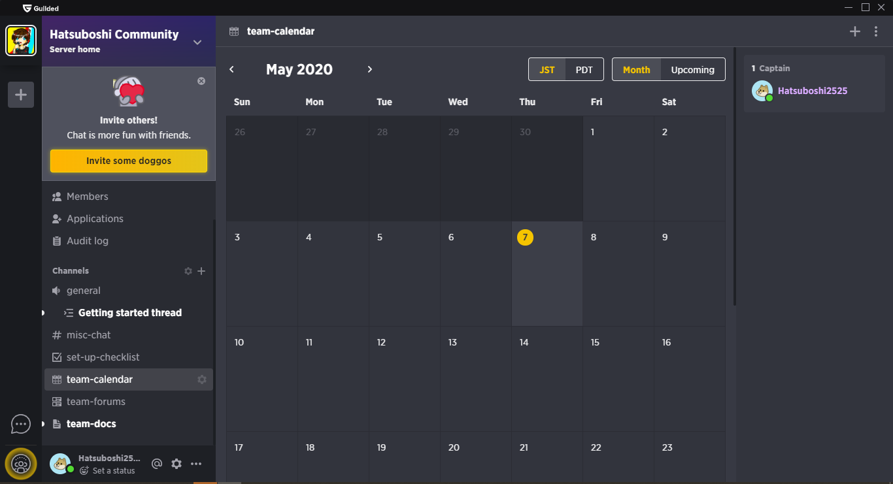This screenshot has height=484, width=893.
Task: Select Month view
Action: [x=637, y=70]
